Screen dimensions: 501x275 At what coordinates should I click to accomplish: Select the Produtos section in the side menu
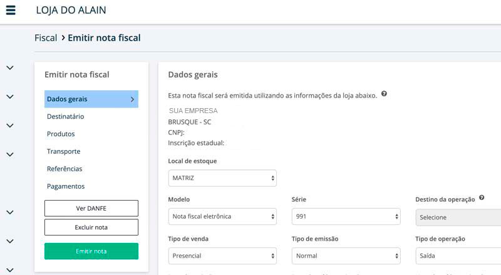[x=61, y=134]
